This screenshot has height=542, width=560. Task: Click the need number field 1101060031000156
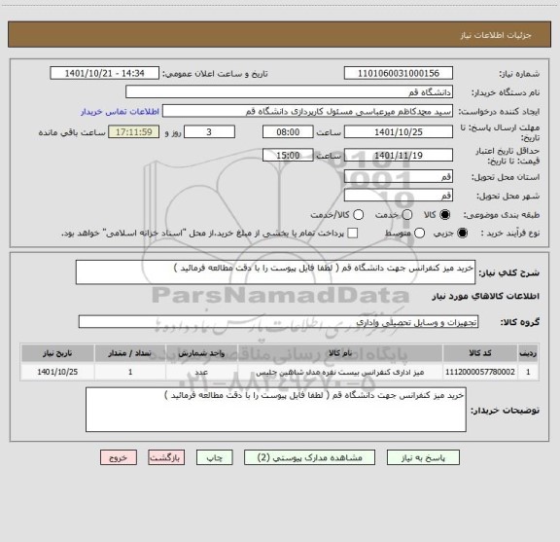(399, 73)
